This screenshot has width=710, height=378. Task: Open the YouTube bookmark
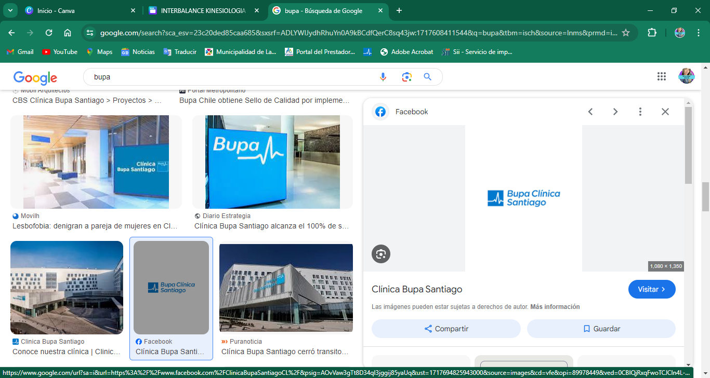pos(60,52)
